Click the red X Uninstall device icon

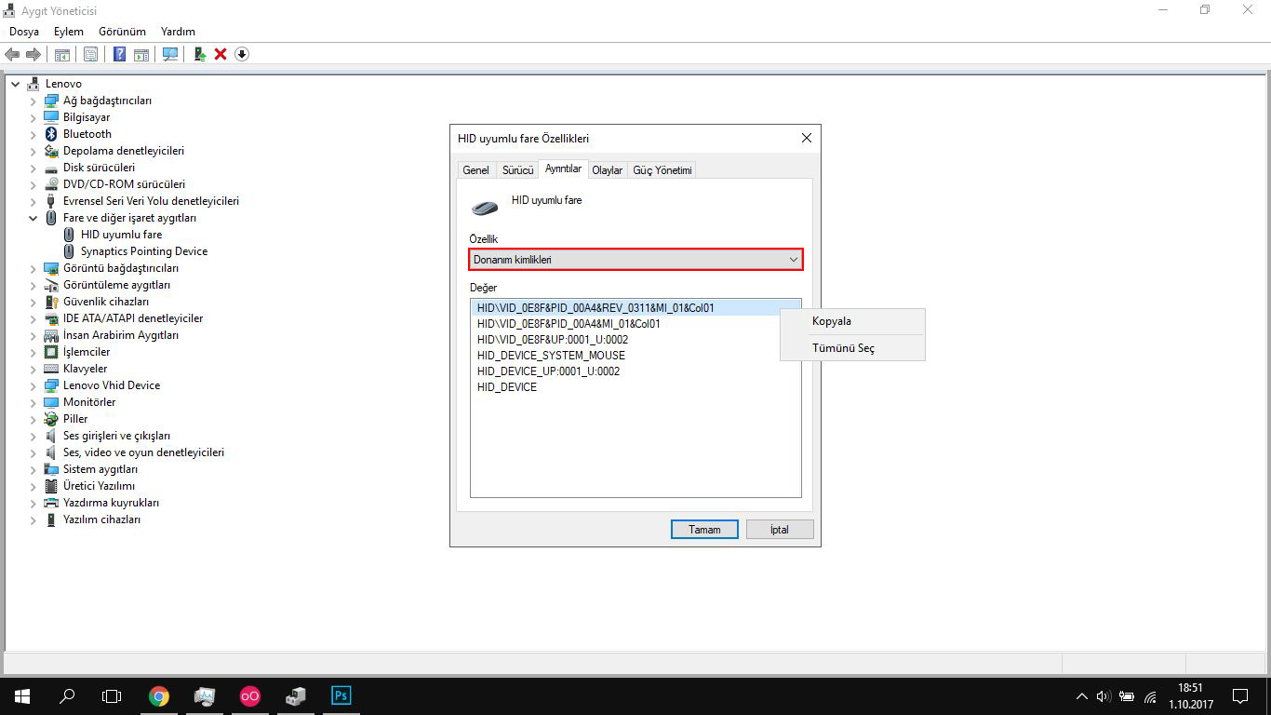[x=221, y=54]
